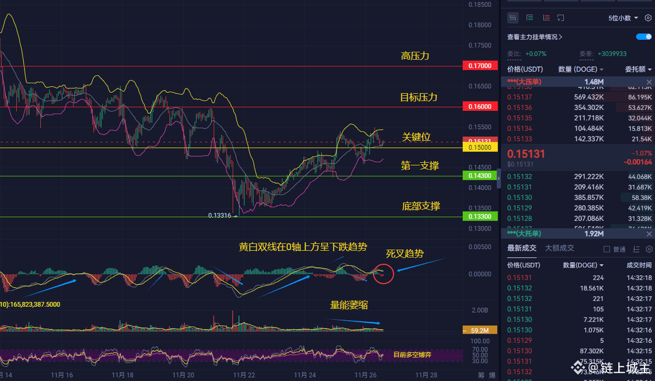Check the 普通 checkbox

pos(607,249)
